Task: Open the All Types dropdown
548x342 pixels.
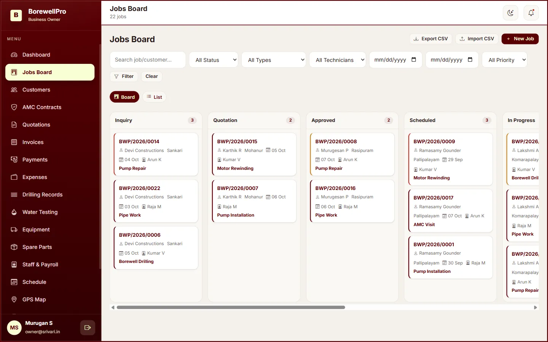Action: pos(274,60)
